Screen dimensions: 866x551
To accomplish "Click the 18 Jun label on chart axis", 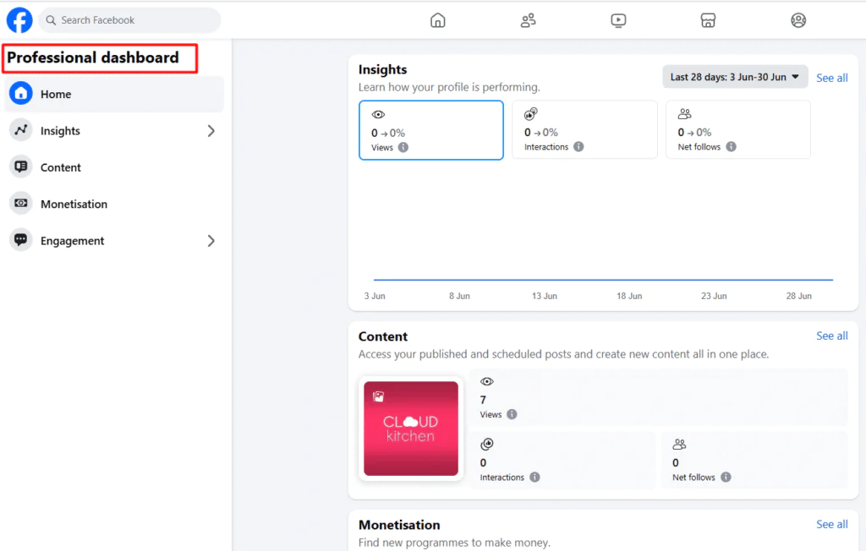I will pos(629,296).
